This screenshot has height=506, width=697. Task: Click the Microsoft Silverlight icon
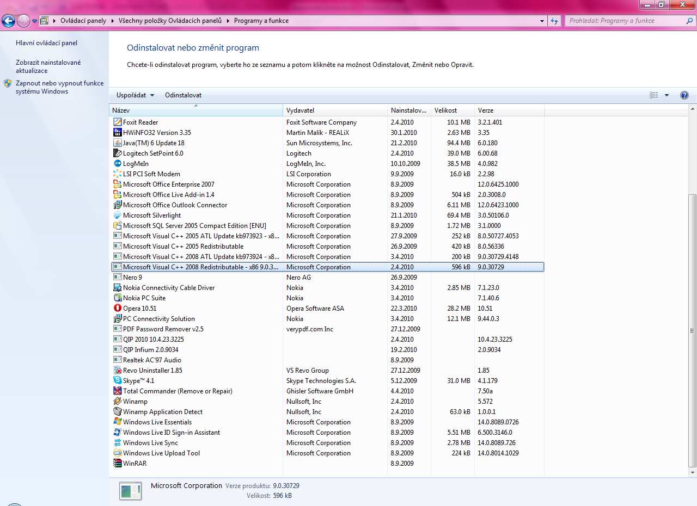coord(117,215)
